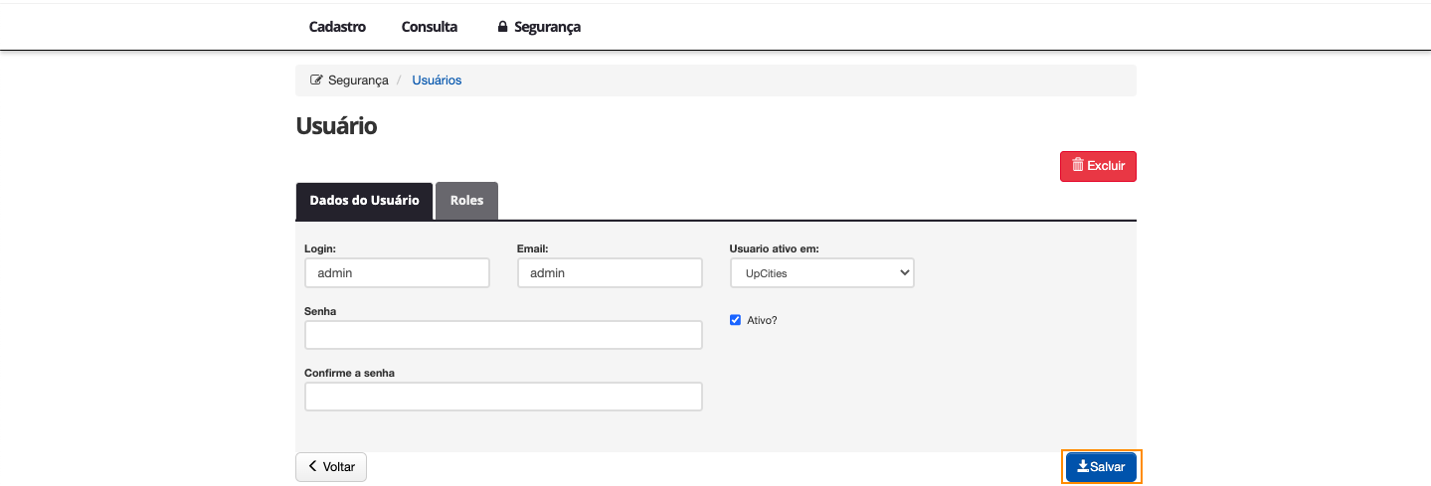Open the Cadastro menu
The width and height of the screenshot is (1431, 486).
point(337,27)
